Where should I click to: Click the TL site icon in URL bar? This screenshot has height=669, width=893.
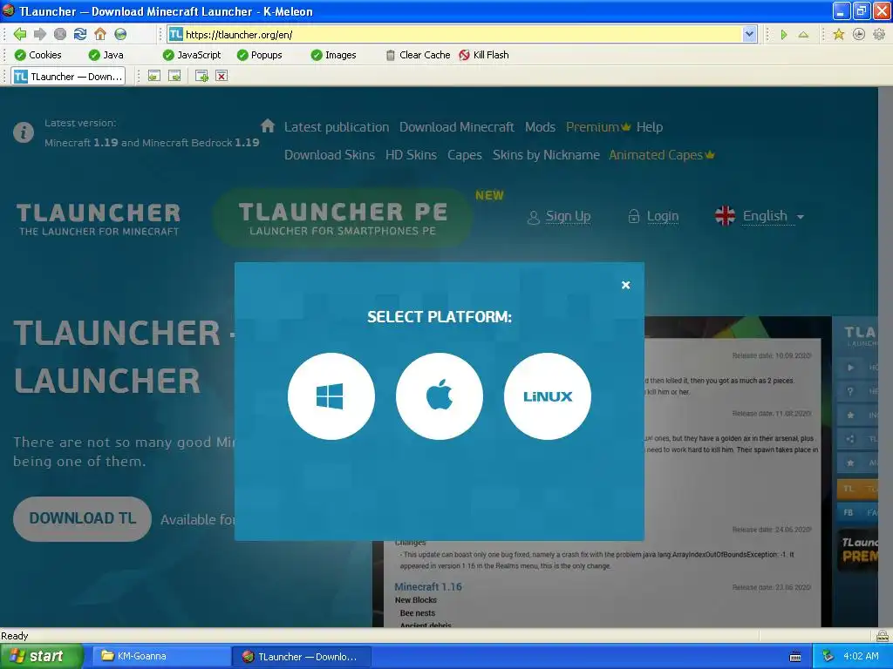[176, 34]
